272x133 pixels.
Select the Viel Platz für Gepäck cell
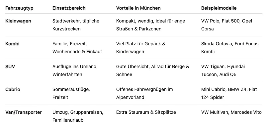point(141,48)
